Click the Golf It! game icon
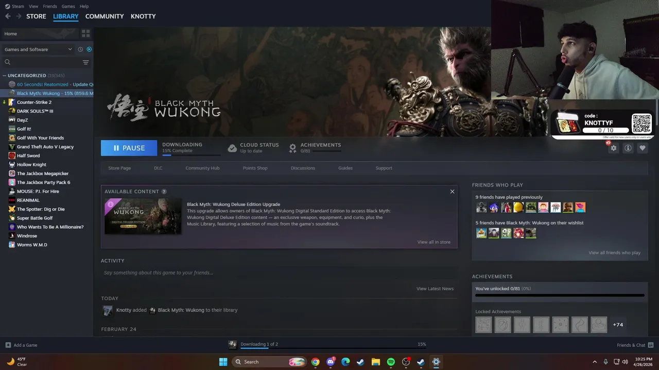The height and width of the screenshot is (370, 659). tap(12, 129)
